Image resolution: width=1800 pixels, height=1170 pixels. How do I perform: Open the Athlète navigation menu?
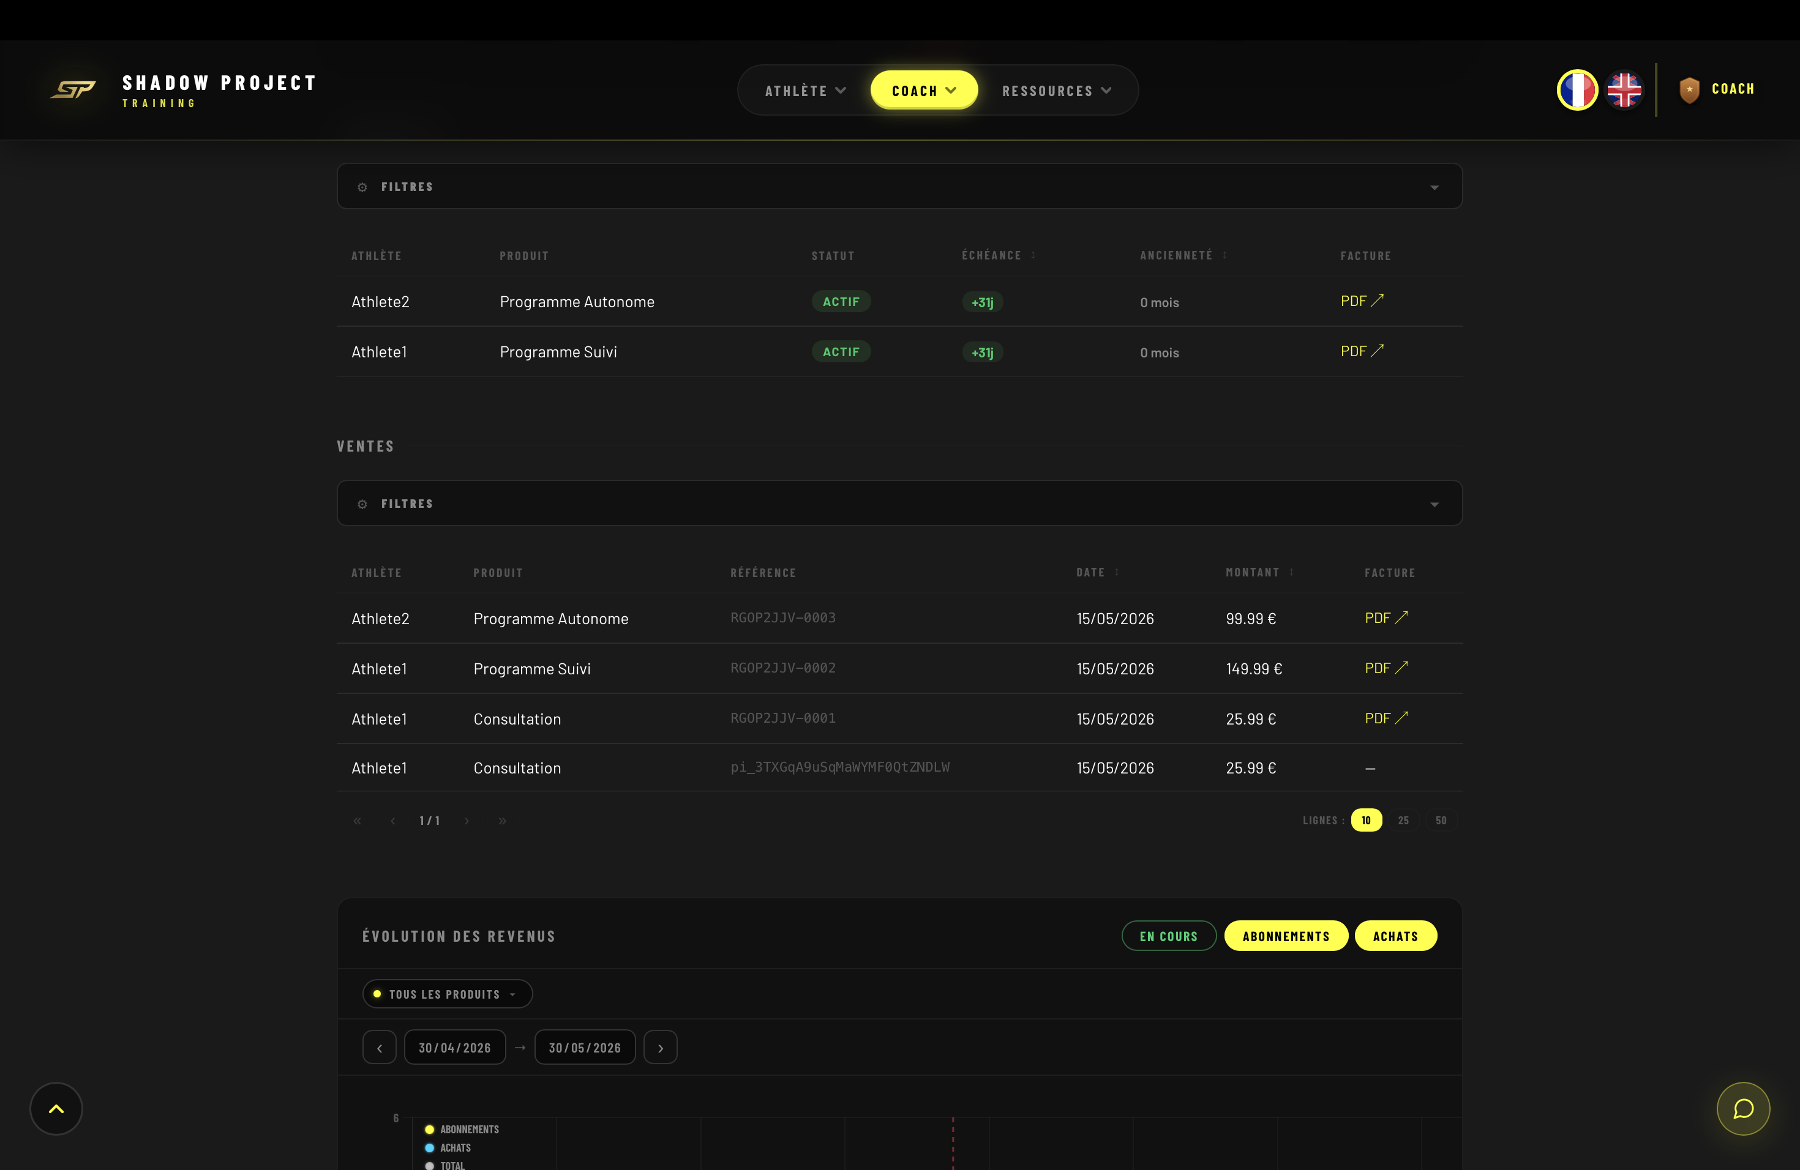pos(806,91)
